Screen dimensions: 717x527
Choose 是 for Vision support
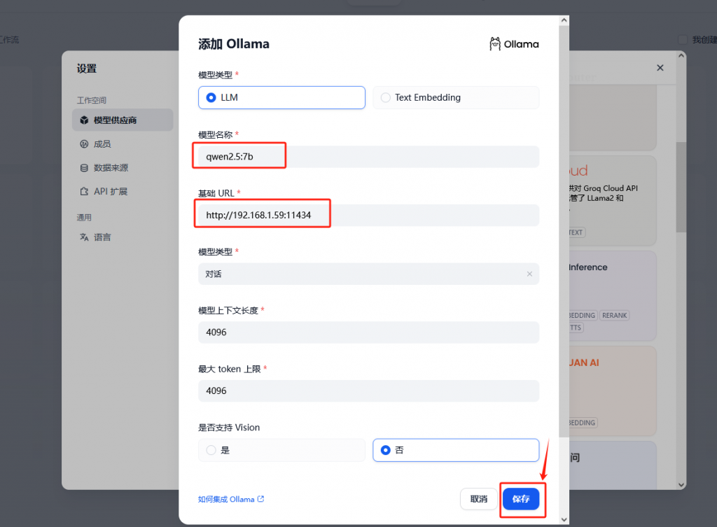281,450
